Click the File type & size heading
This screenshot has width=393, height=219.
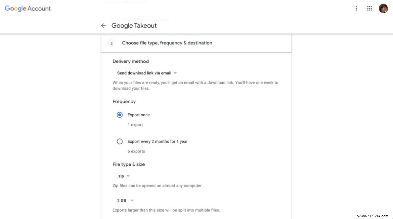(x=129, y=164)
